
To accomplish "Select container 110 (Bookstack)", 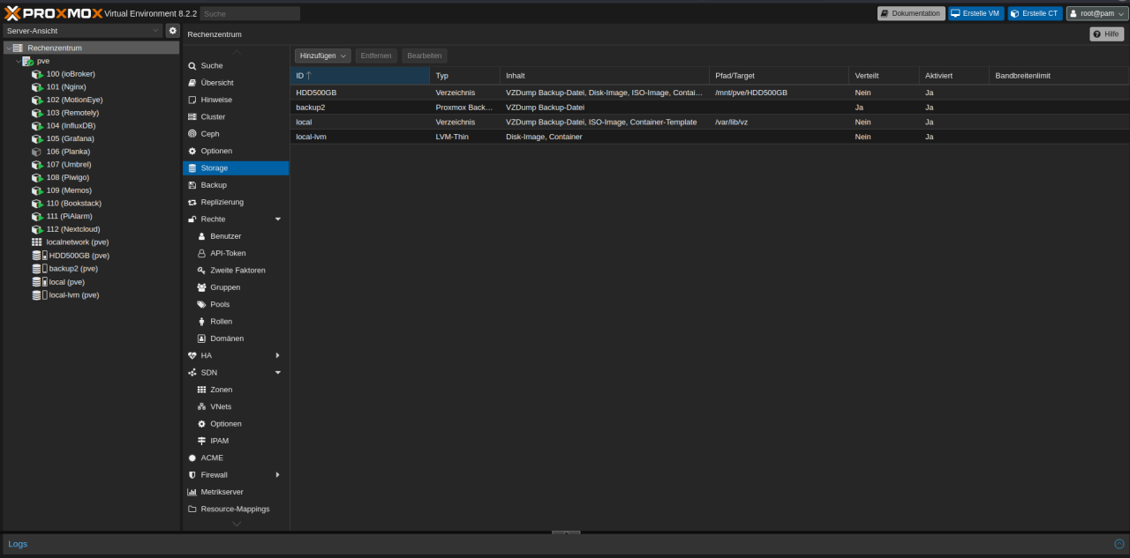I will pyautogui.click(x=73, y=203).
